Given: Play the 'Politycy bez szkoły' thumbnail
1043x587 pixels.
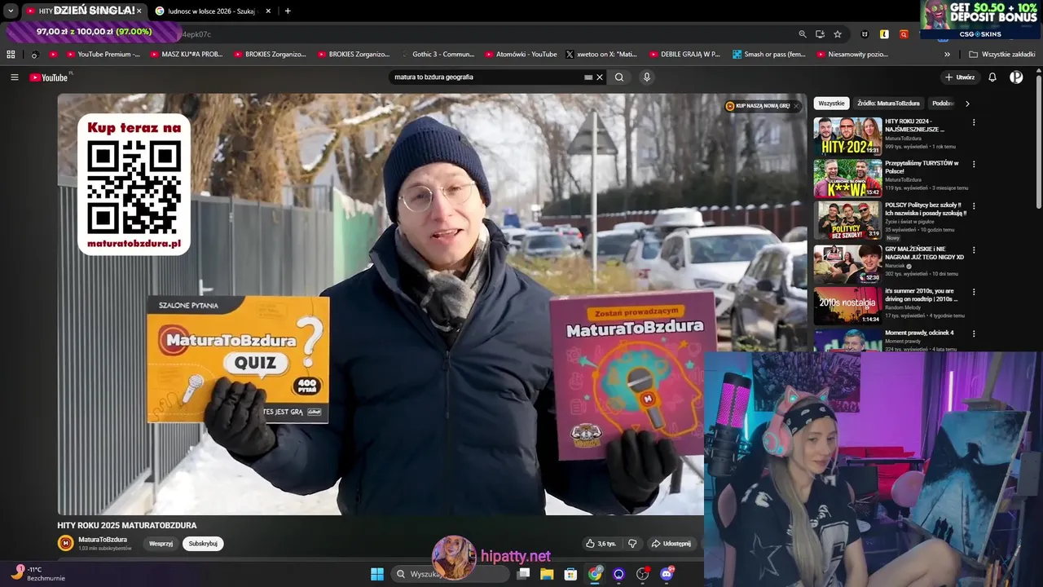Looking at the screenshot, I should pos(847,221).
